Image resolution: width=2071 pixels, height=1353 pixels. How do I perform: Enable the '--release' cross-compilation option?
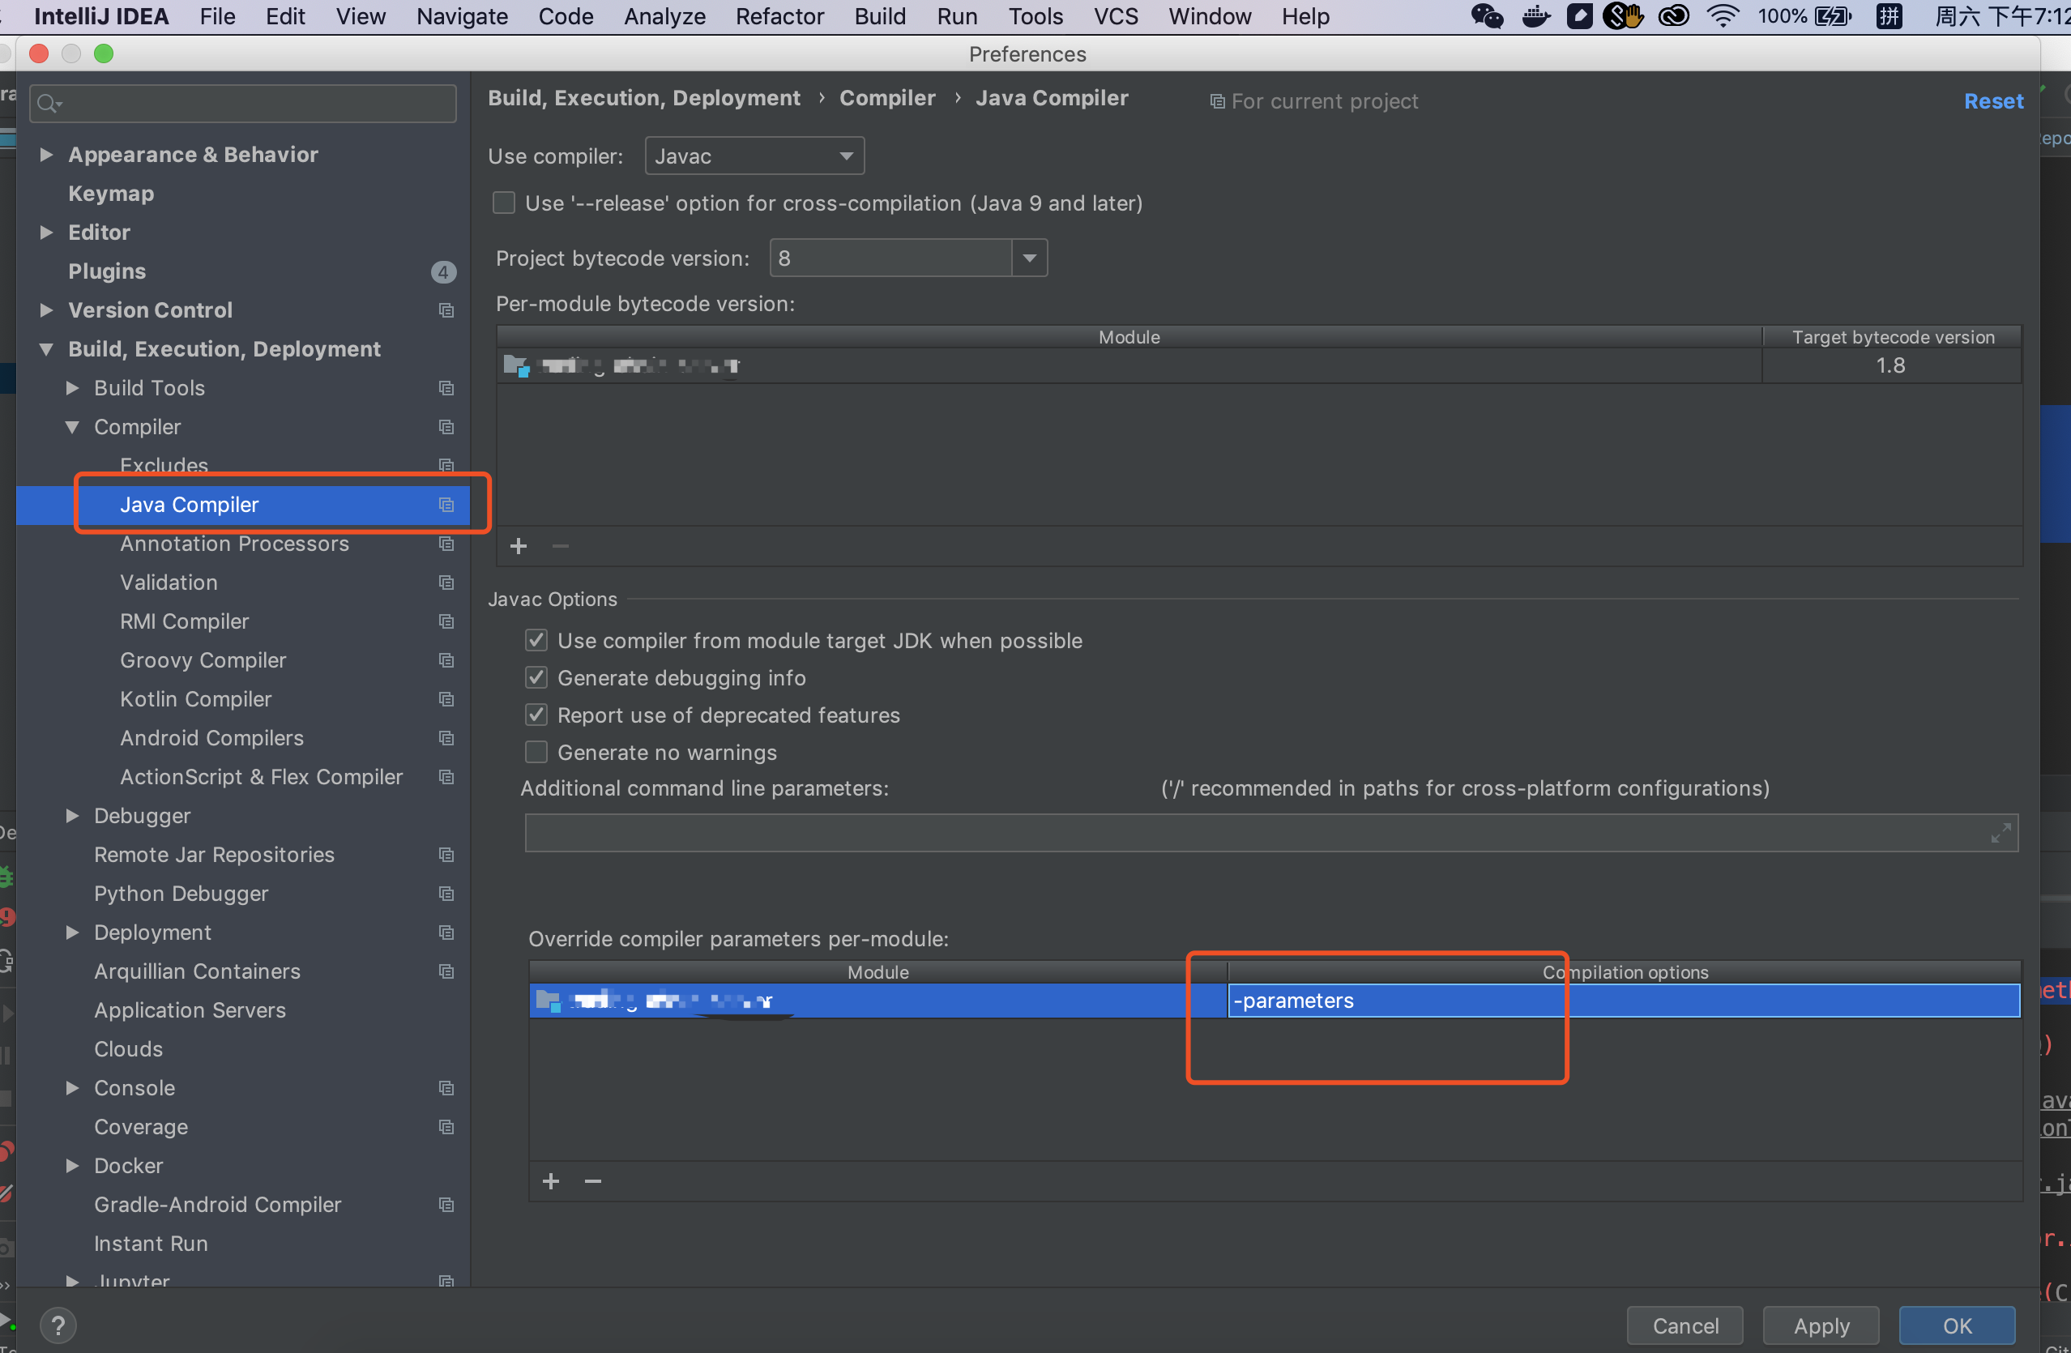click(504, 202)
